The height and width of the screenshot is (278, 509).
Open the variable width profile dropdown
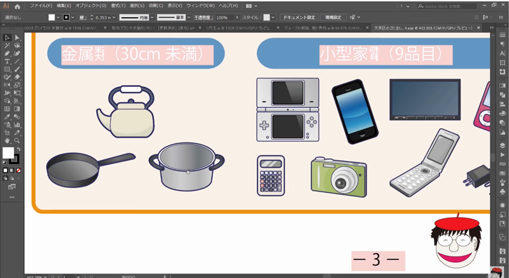click(x=152, y=18)
